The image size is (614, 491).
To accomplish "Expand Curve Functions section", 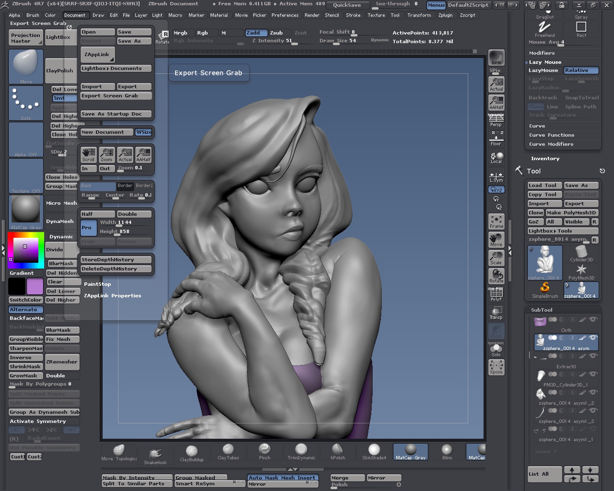I will [x=552, y=135].
